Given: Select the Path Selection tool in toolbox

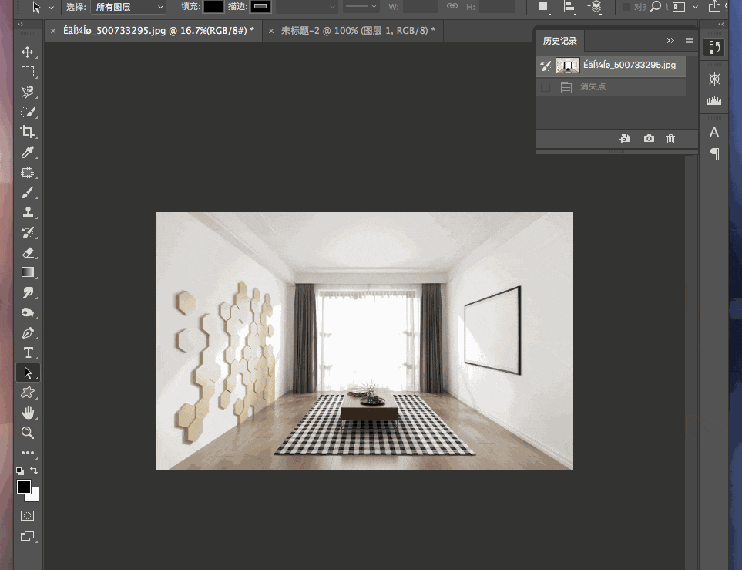Looking at the screenshot, I should coord(28,373).
